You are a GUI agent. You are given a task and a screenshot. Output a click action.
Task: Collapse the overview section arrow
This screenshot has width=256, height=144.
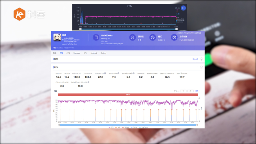(201, 59)
